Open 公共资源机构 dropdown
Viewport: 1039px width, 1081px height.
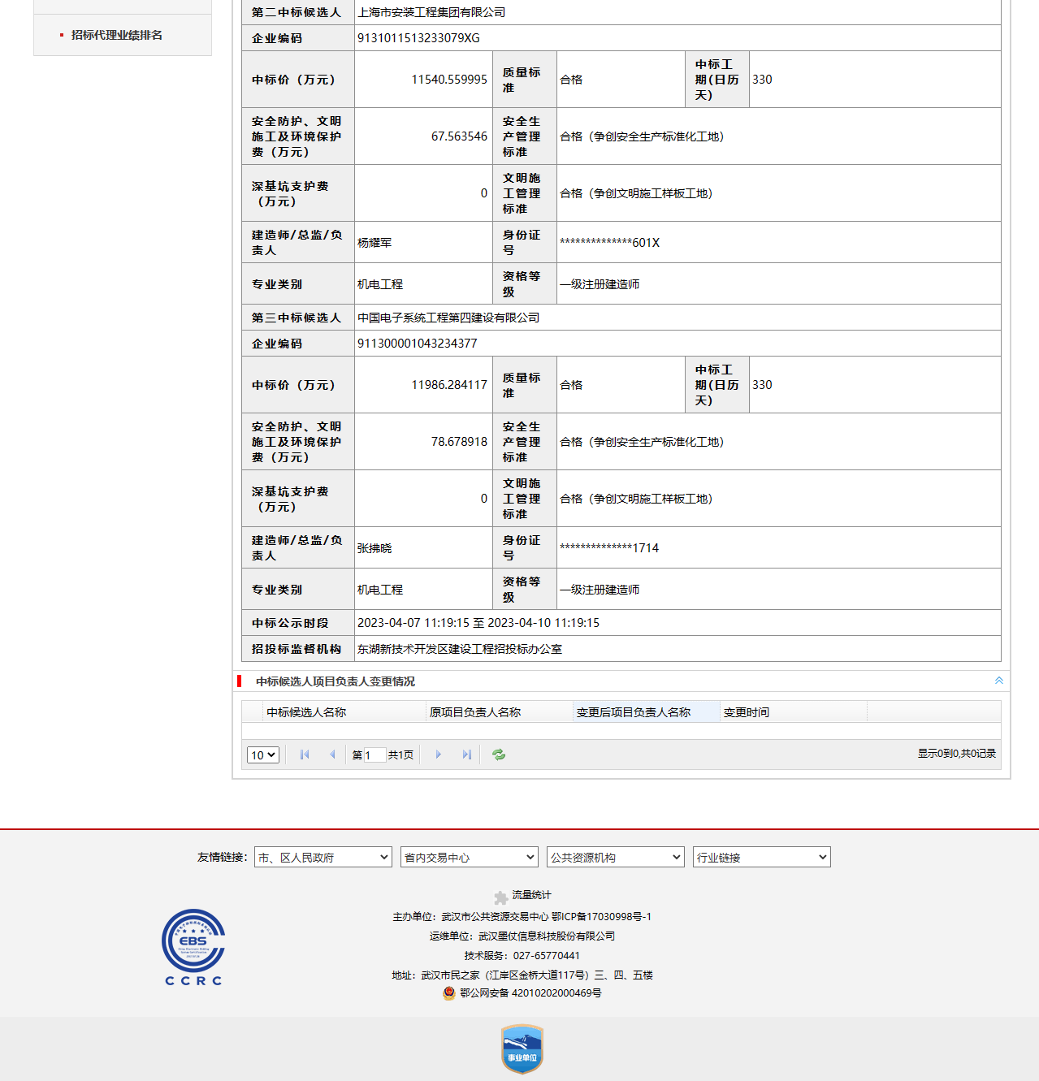(x=616, y=857)
